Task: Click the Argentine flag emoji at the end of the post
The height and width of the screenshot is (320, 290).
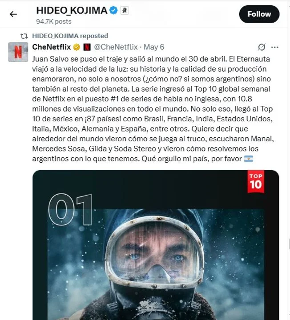Action: 249,159
